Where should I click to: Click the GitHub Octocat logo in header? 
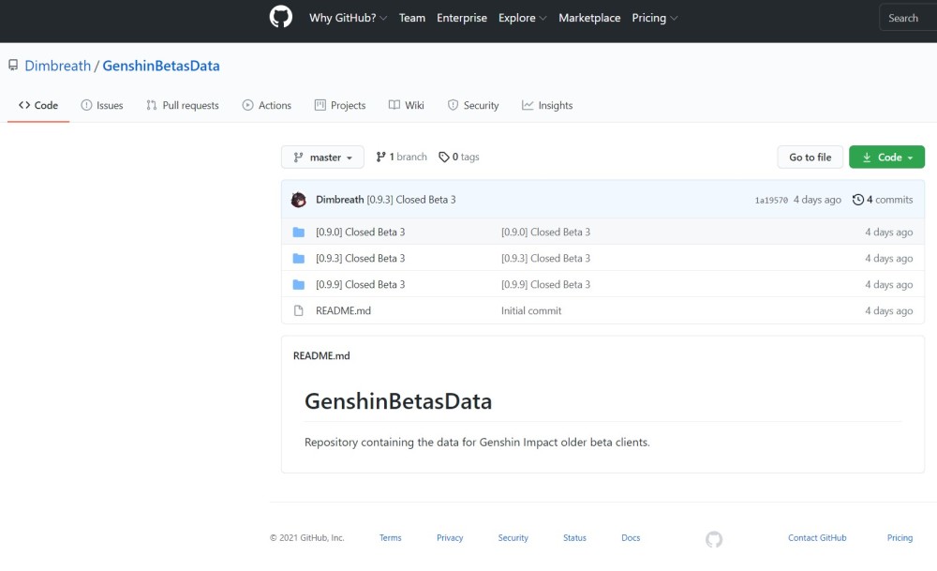click(x=281, y=17)
